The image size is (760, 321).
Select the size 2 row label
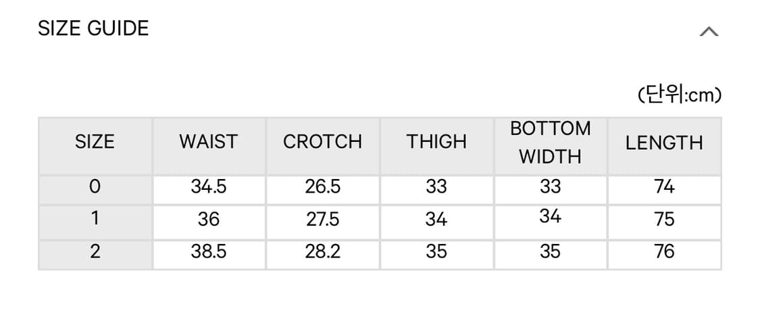[95, 251]
